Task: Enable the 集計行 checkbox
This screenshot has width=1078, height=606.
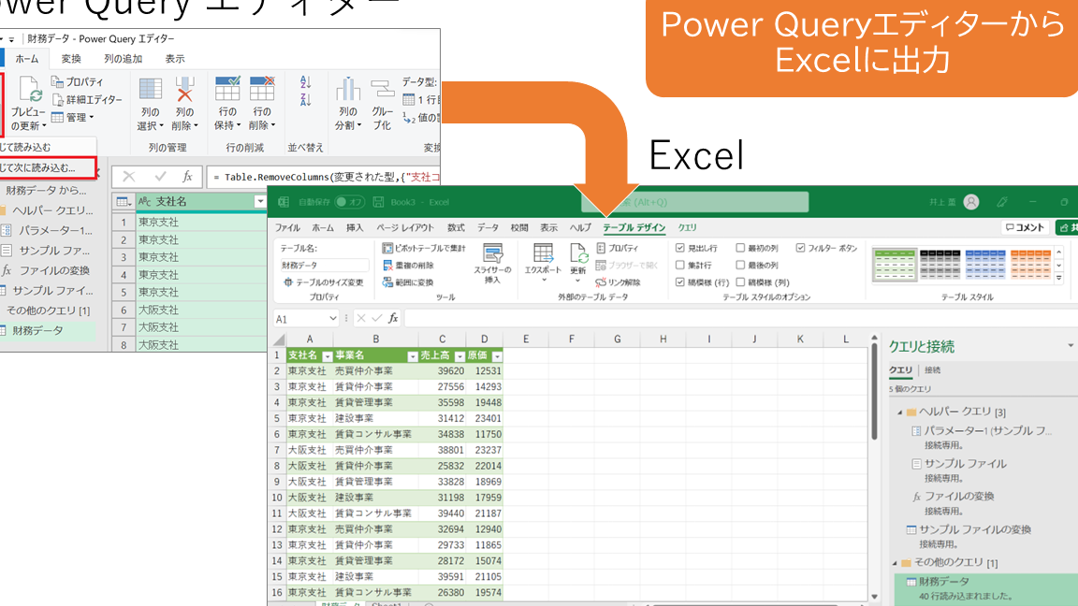Action: pyautogui.click(x=679, y=265)
